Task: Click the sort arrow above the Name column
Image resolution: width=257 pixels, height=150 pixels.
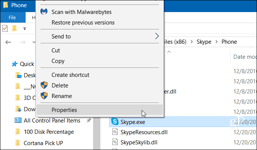Action: 169,52
